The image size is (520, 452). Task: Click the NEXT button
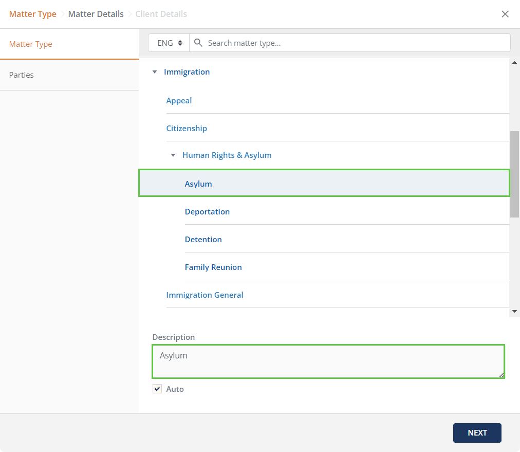tap(477, 432)
